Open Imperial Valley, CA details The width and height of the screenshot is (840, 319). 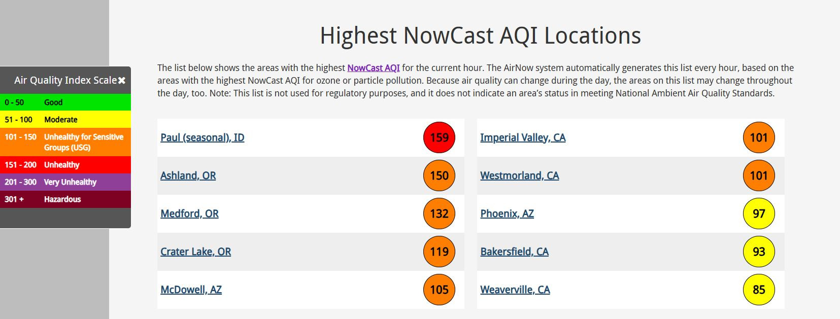pos(523,137)
